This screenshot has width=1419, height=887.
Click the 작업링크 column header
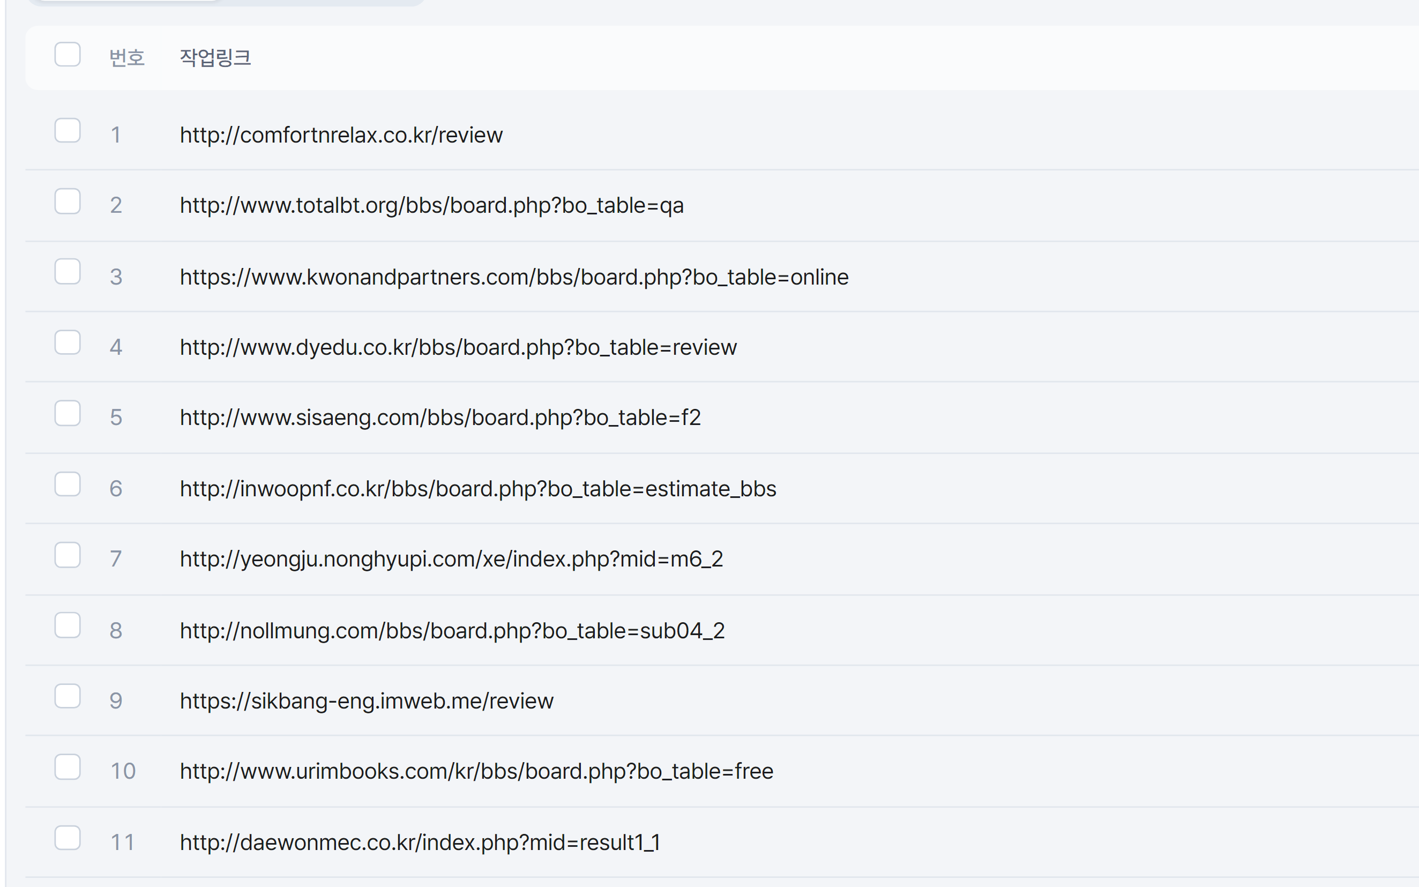click(x=215, y=57)
